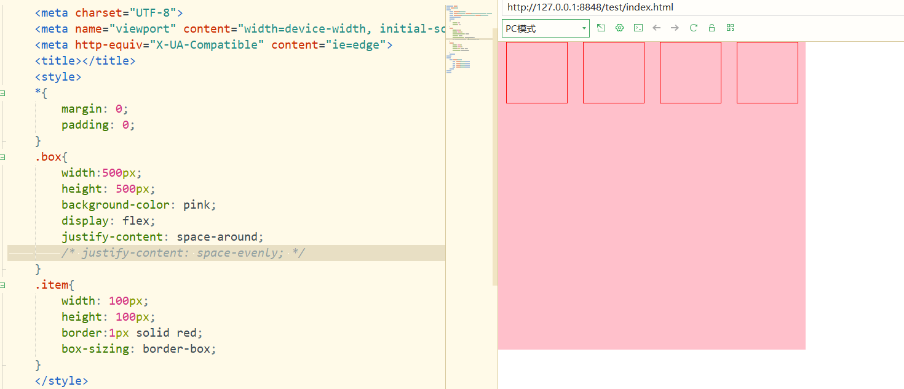Open the QR code icon
This screenshot has width=904, height=389.
click(x=730, y=28)
